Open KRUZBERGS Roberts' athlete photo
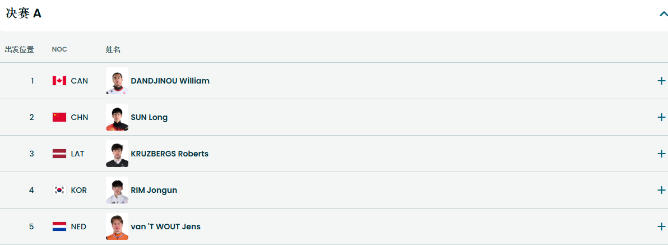 (x=117, y=154)
